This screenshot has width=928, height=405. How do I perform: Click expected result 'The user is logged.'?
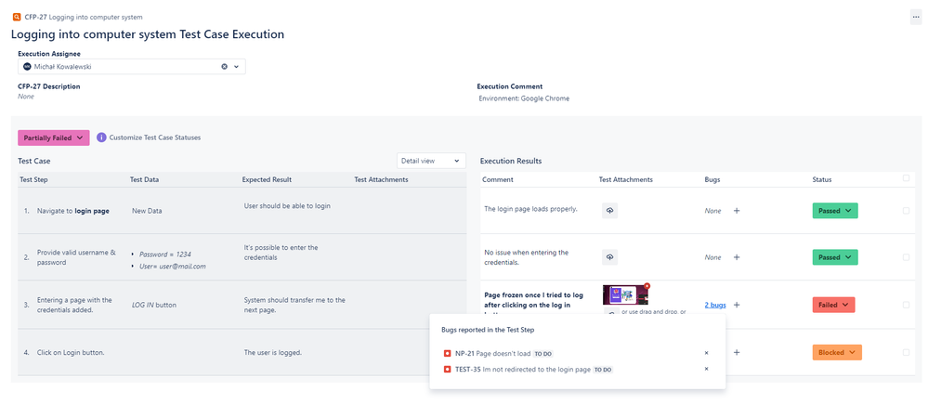click(273, 352)
